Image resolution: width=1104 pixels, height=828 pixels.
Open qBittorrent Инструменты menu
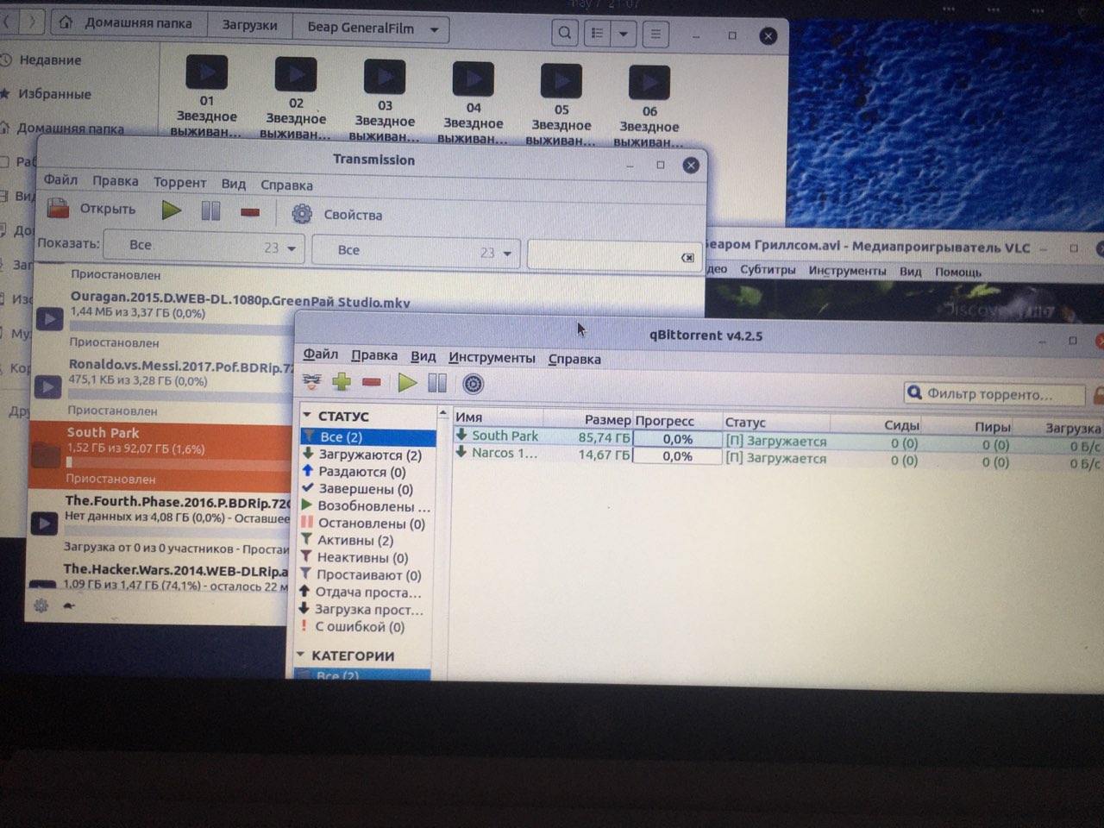(x=492, y=358)
